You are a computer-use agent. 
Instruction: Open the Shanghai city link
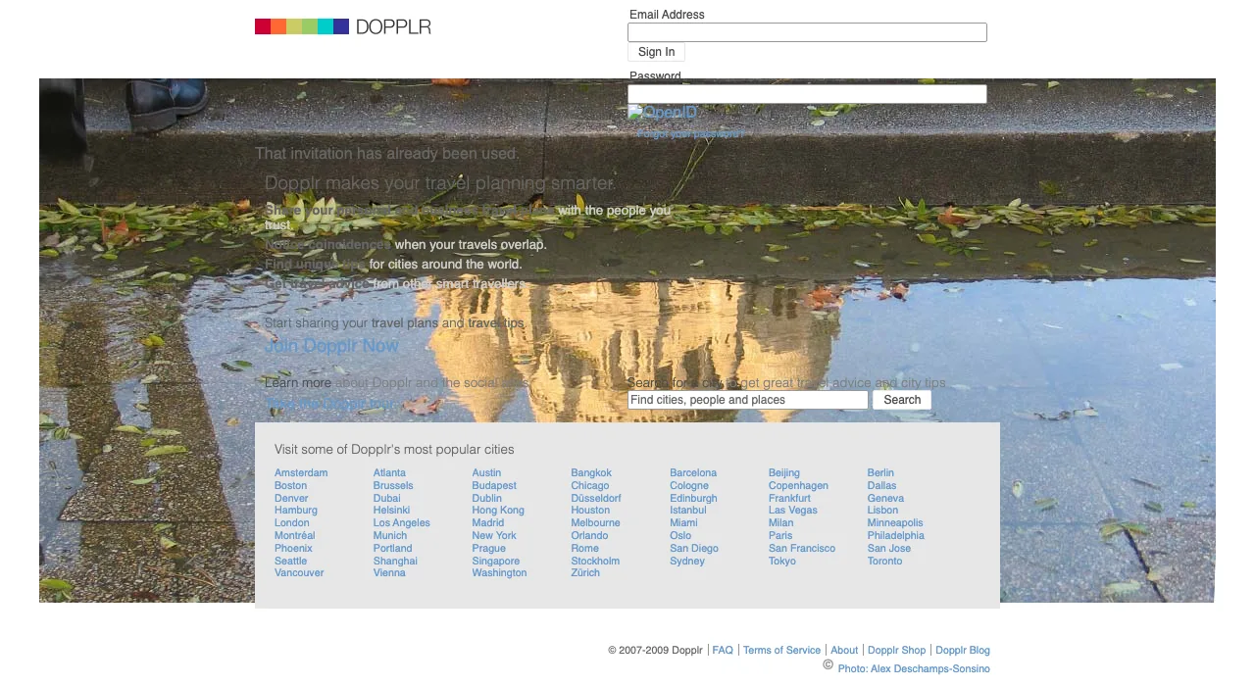point(395,562)
